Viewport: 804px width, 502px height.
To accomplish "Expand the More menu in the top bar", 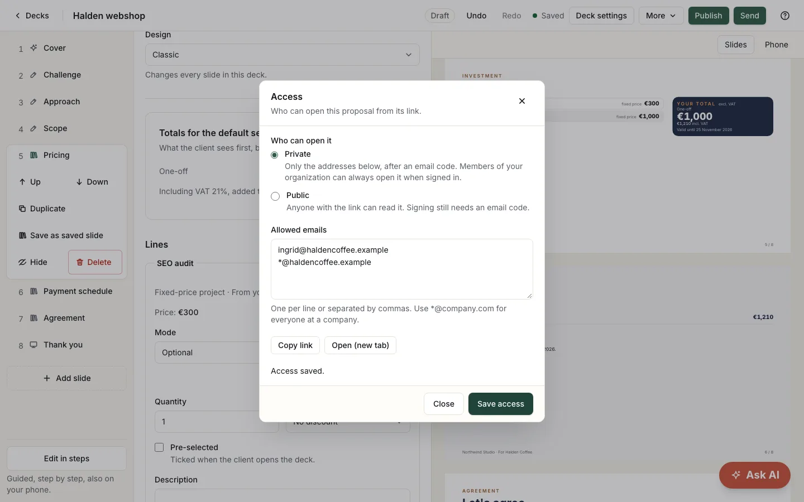I will [661, 16].
